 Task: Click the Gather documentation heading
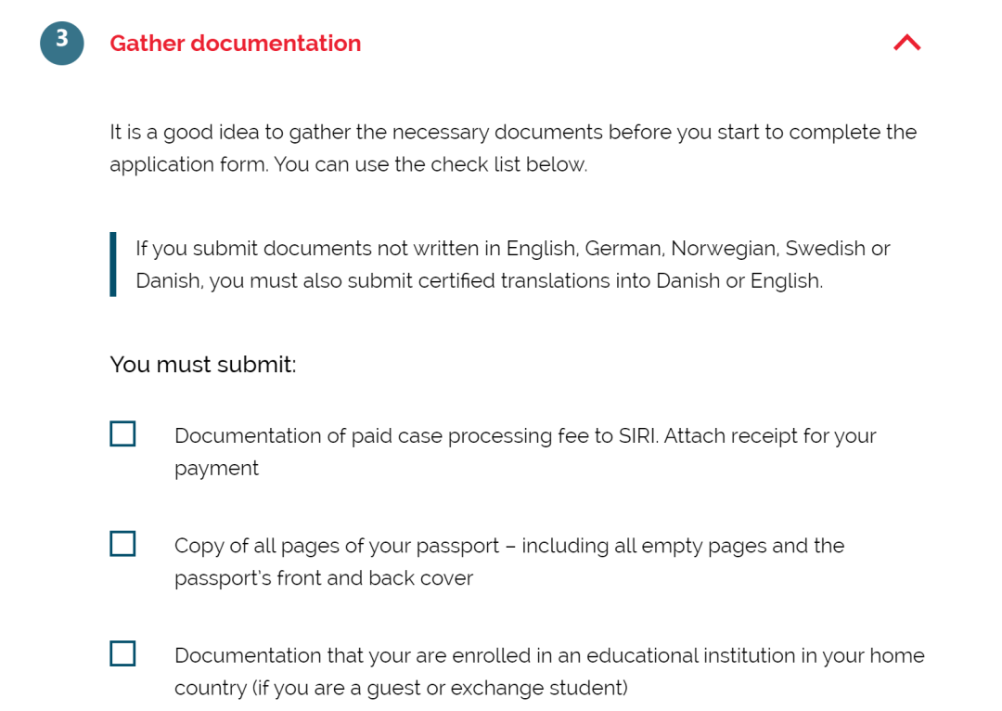click(235, 44)
